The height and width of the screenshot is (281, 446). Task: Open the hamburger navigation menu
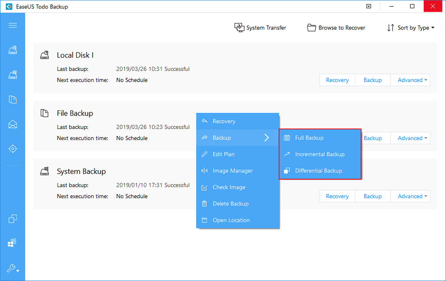pyautogui.click(x=12, y=25)
